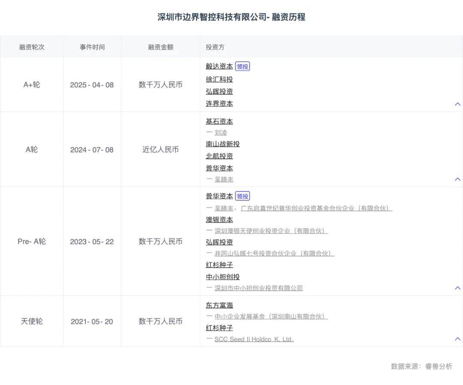Open 南山战新投 investor link
Image resolution: width=463 pixels, height=385 pixels.
(222, 144)
